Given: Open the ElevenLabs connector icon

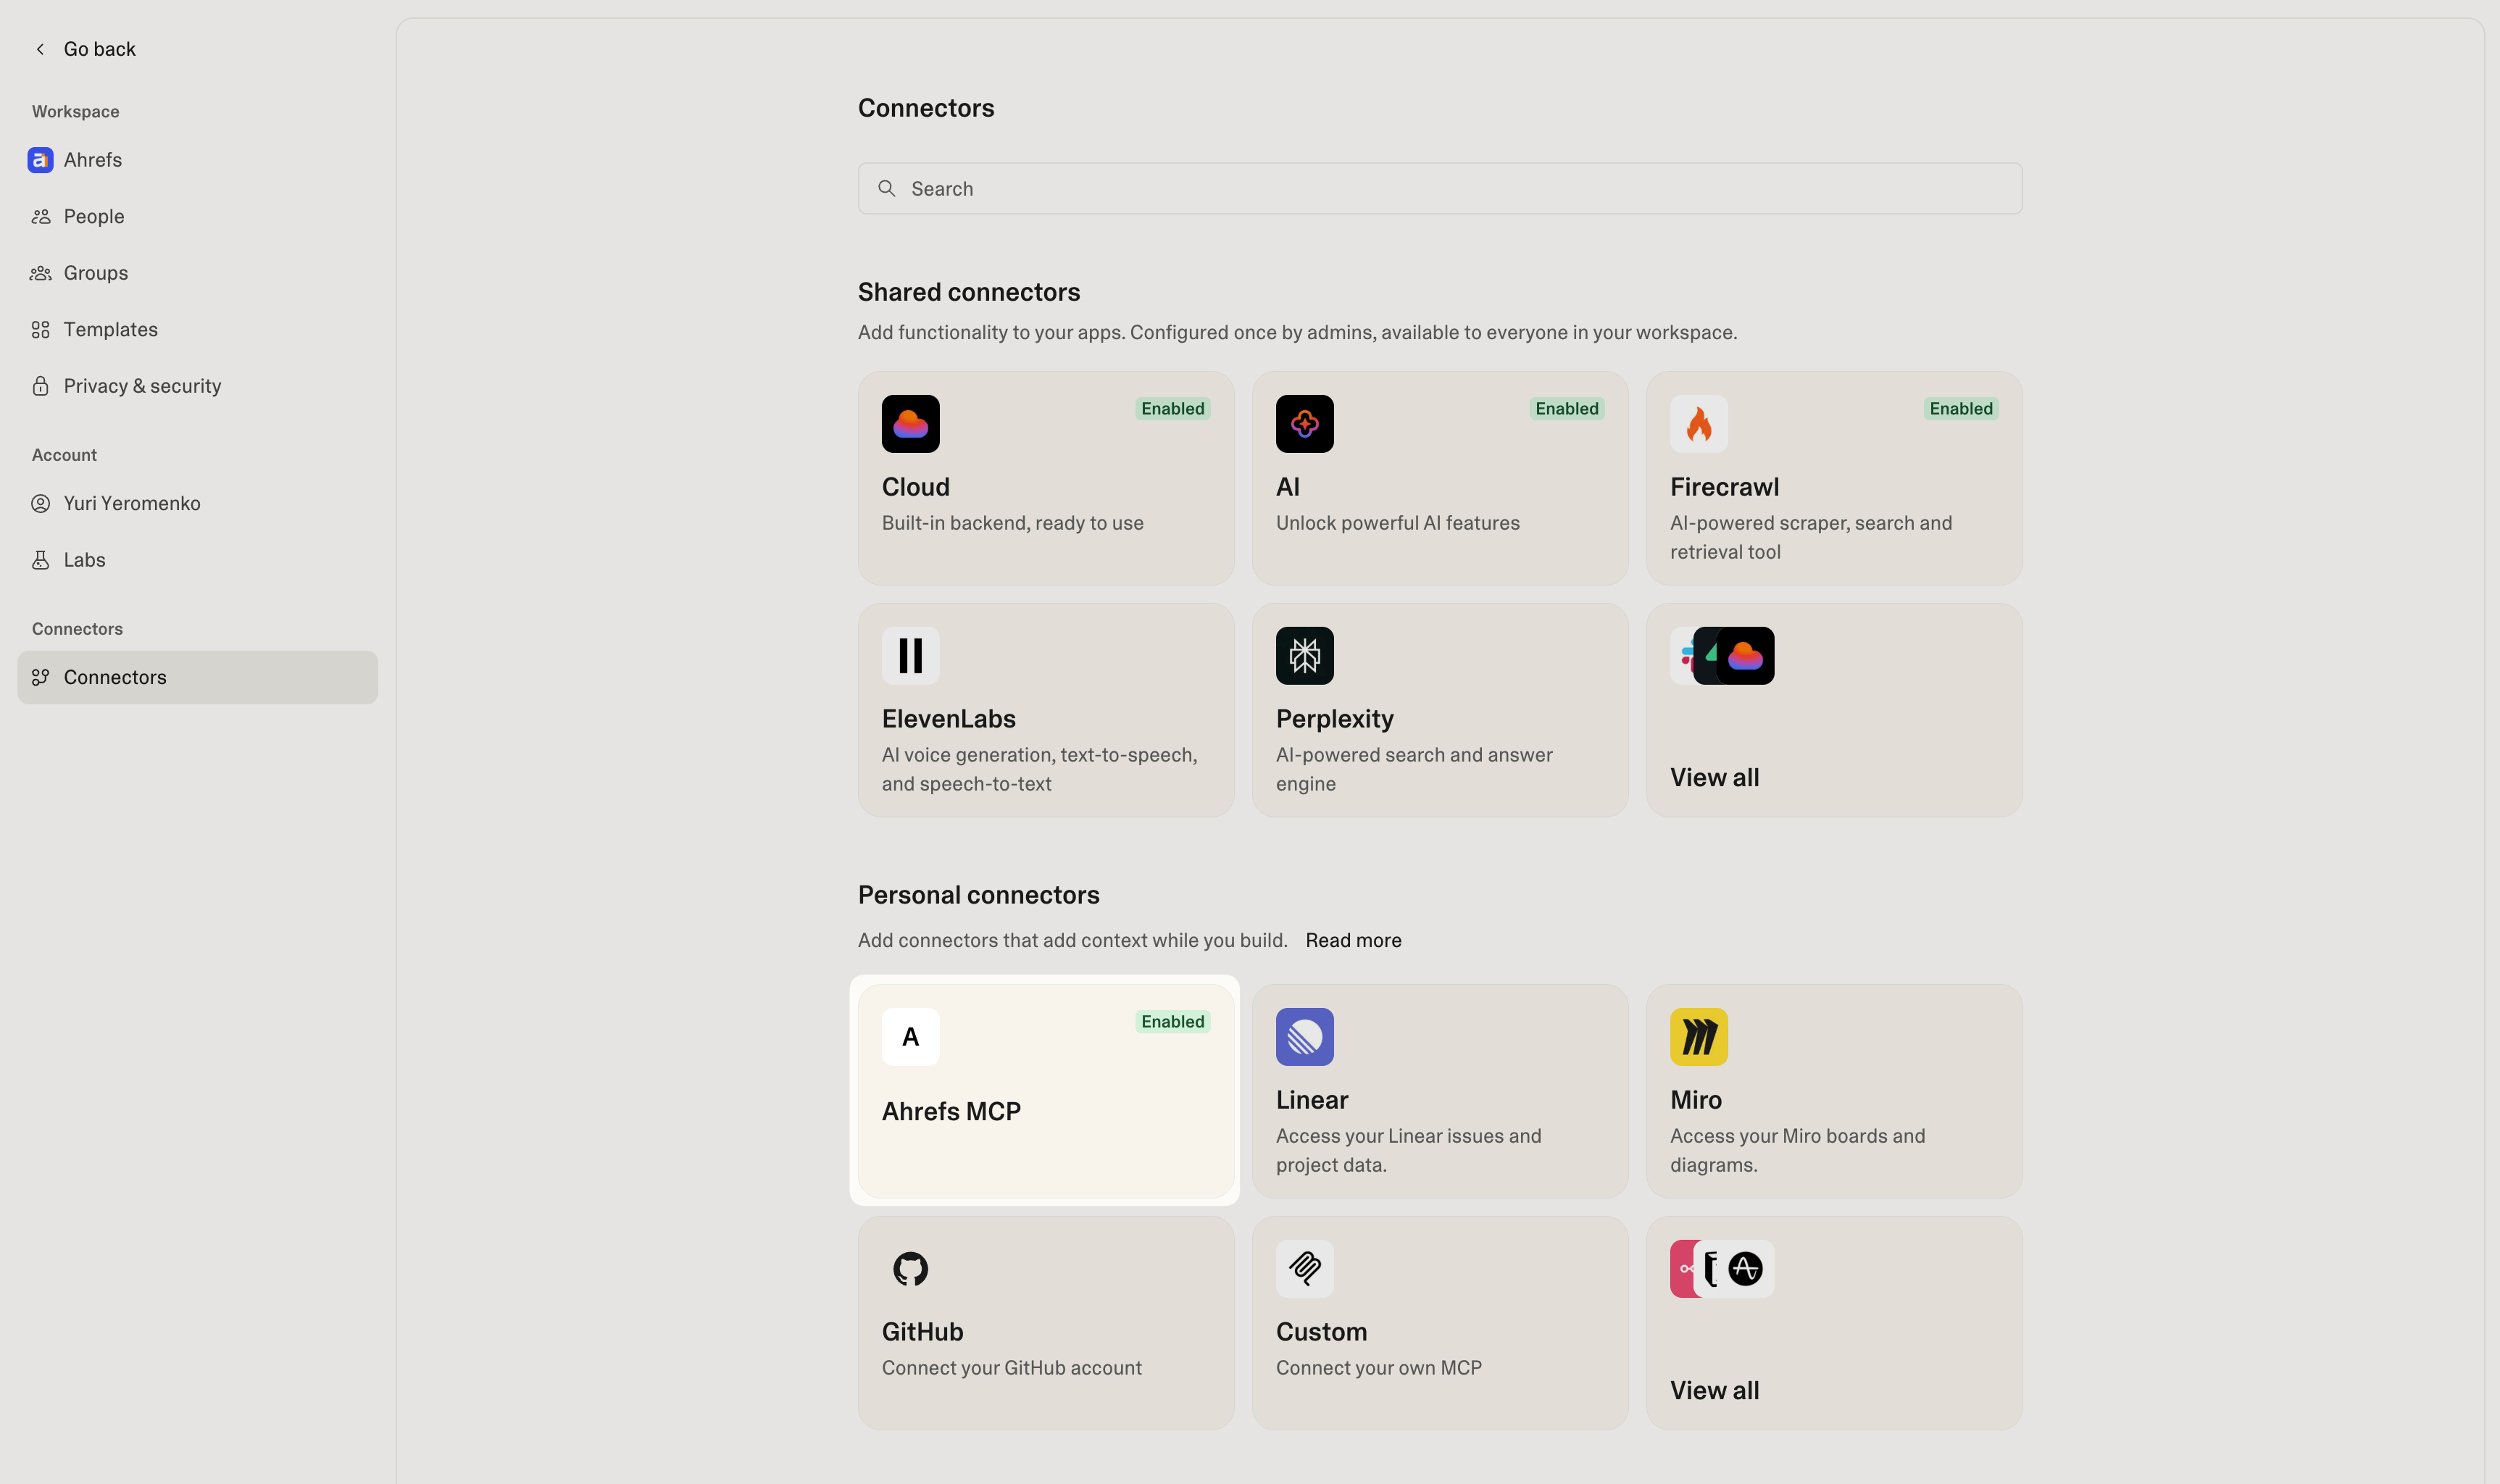Looking at the screenshot, I should 910,656.
